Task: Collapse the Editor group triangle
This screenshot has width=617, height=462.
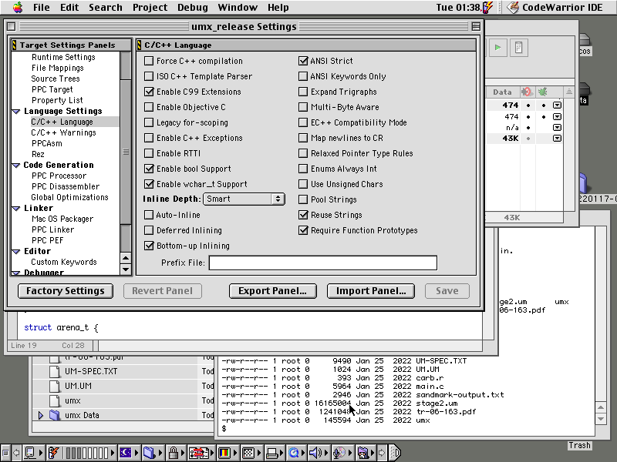Action: tap(16, 252)
